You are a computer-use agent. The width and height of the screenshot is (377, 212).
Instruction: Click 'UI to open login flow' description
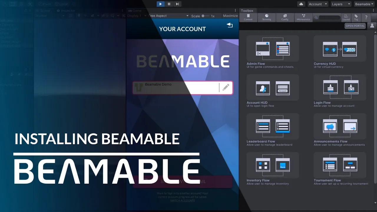point(260,106)
